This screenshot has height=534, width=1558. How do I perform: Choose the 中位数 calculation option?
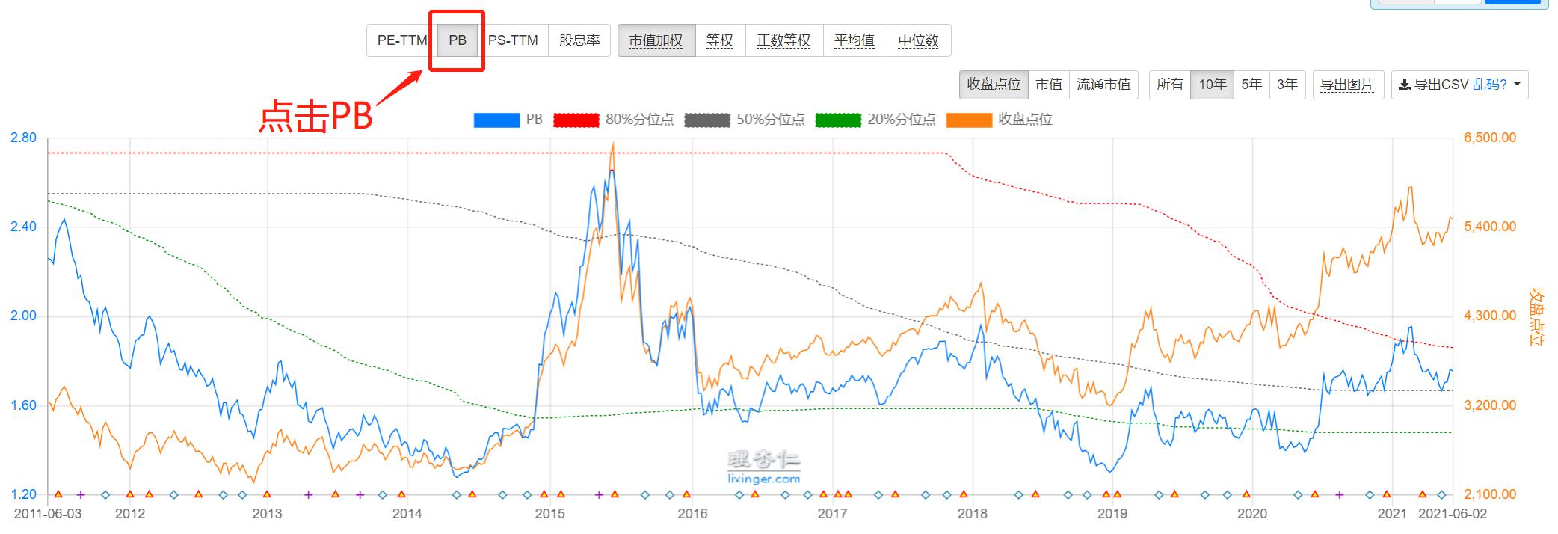[x=918, y=40]
